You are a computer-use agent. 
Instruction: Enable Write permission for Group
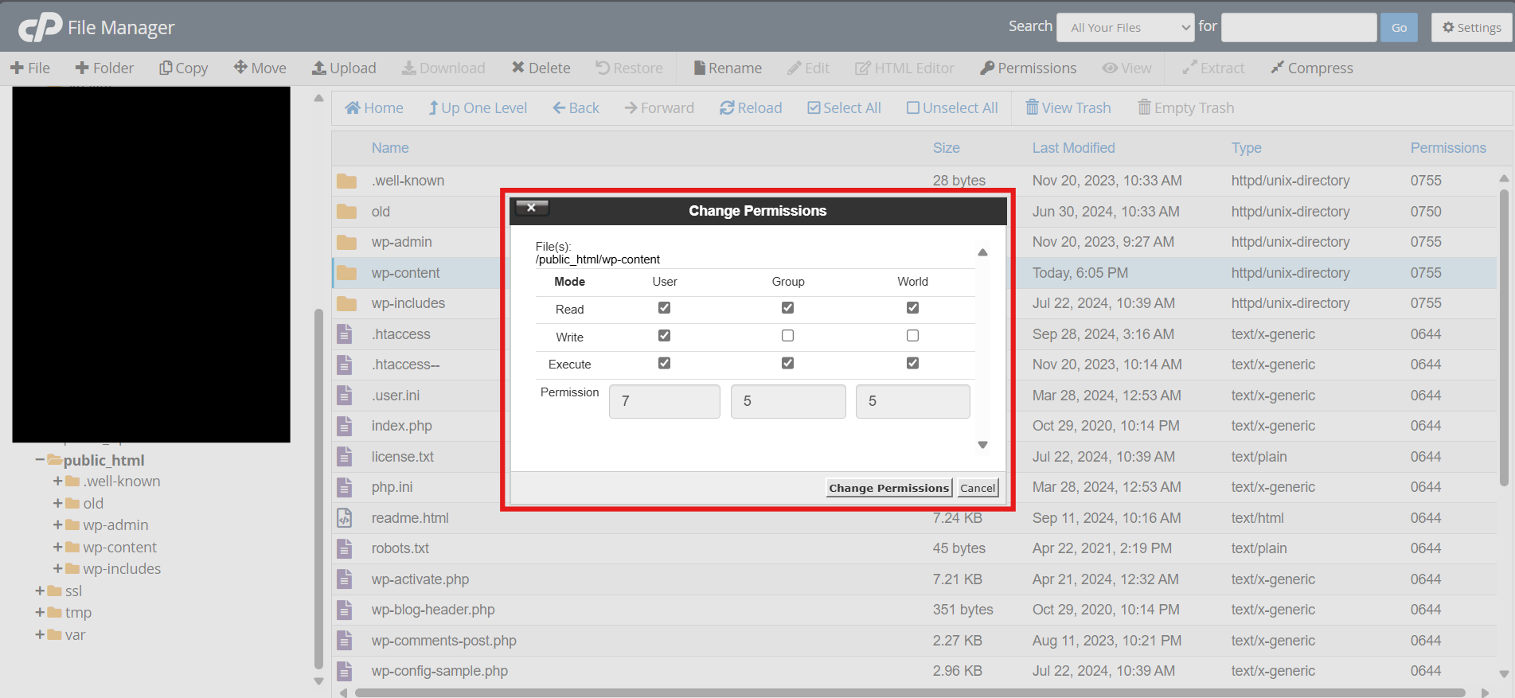point(787,336)
